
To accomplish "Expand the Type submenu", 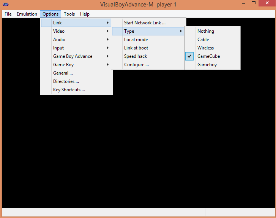I will click(x=148, y=31).
